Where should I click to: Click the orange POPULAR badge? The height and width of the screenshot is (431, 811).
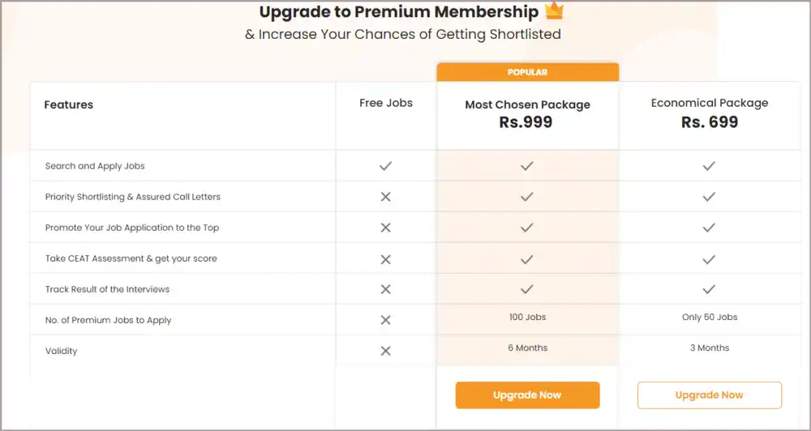(527, 72)
